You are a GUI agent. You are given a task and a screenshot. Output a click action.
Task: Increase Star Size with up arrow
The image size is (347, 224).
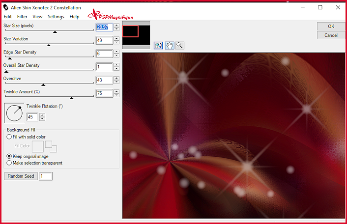[116, 25]
